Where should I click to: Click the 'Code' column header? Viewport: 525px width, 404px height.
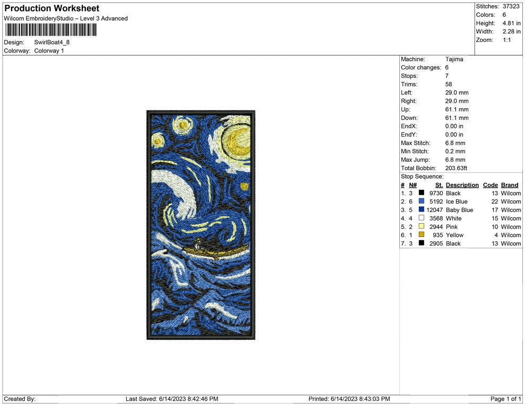coord(490,185)
